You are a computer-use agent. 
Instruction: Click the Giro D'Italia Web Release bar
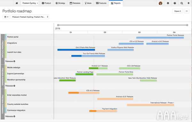pos(76,50)
